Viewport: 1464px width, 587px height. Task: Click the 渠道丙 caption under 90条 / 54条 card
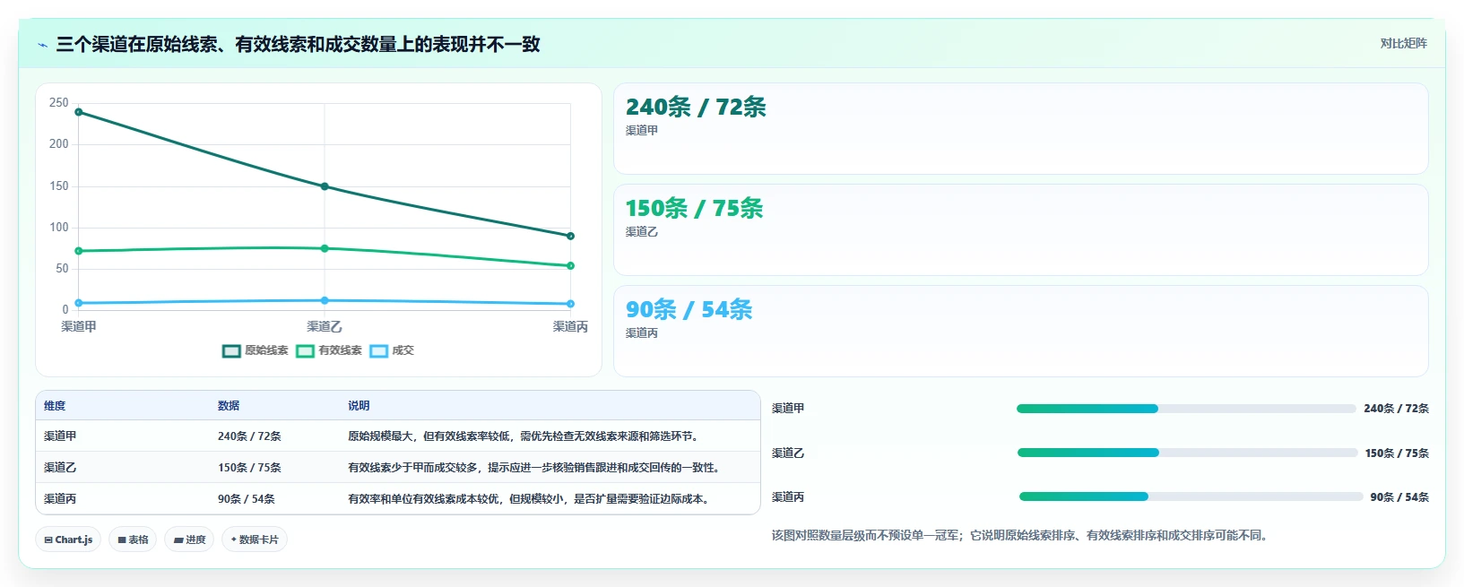tap(642, 333)
